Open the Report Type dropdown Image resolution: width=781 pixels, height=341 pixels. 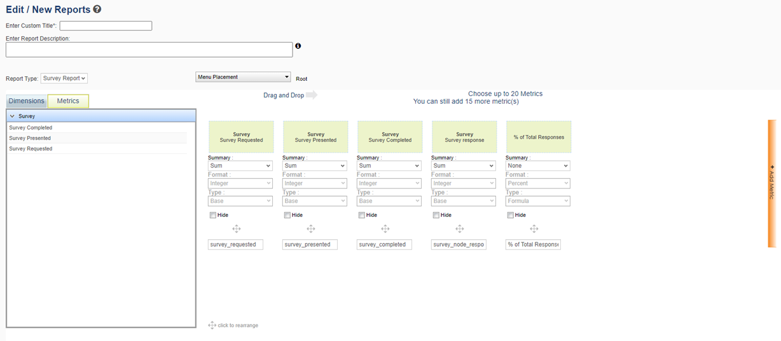(x=64, y=78)
